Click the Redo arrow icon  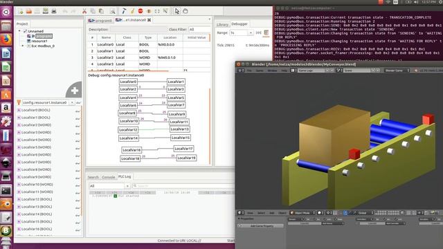coord(73,11)
